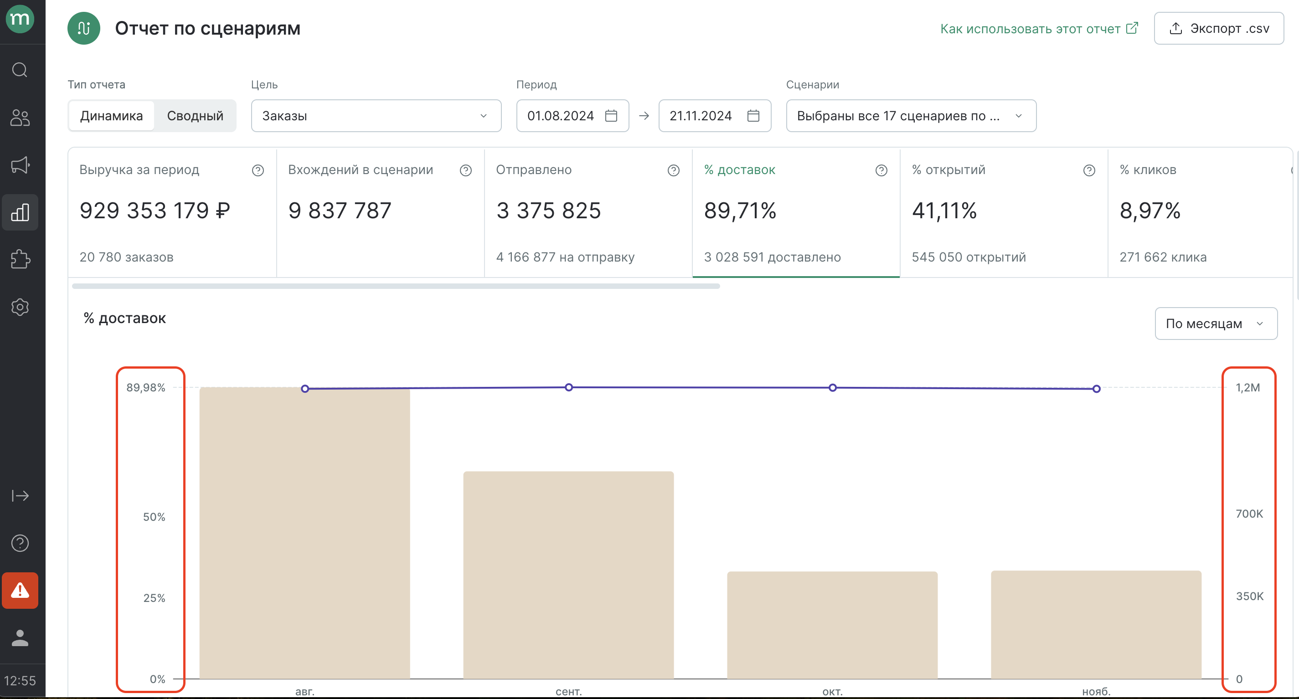The width and height of the screenshot is (1299, 699).
Task: Click the 4 166 877 на отправку text
Action: [x=565, y=257]
